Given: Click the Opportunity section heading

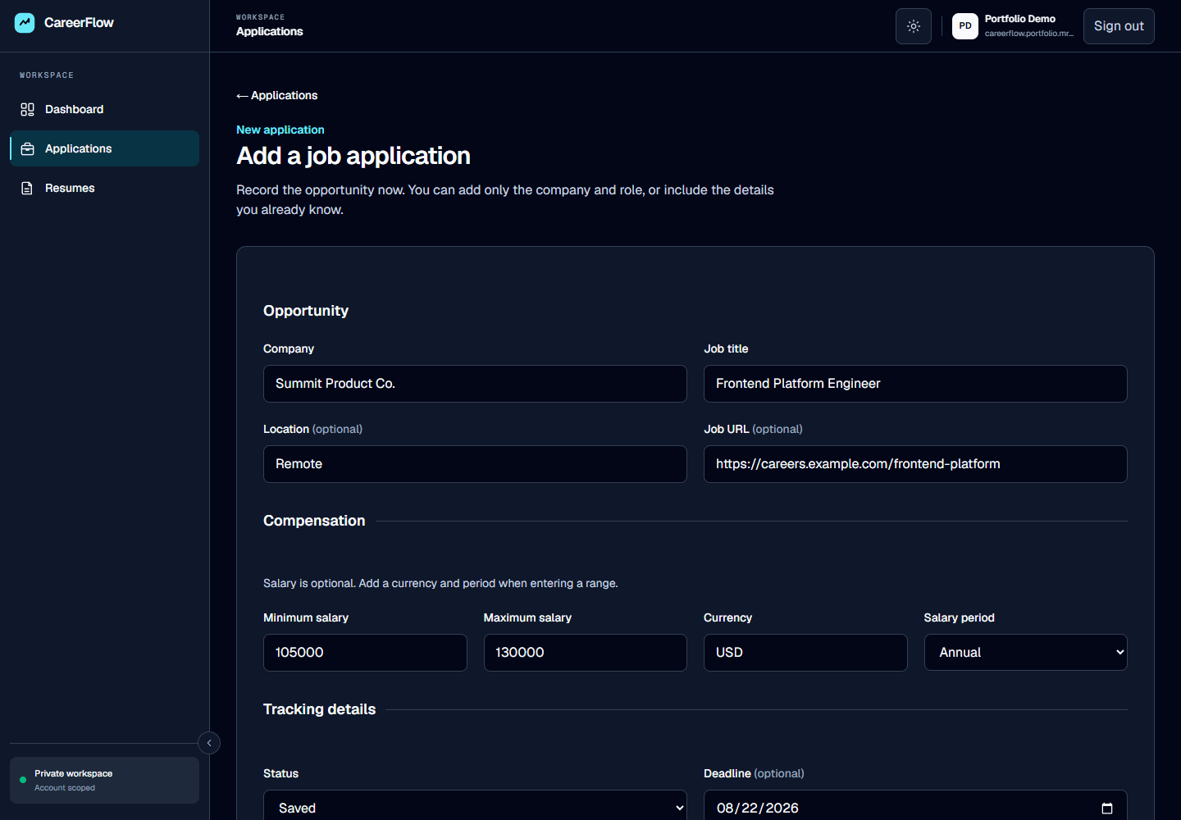Looking at the screenshot, I should point(306,311).
